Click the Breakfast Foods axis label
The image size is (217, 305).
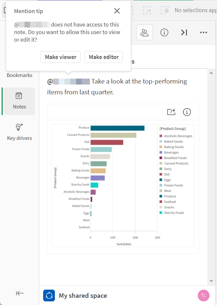click(79, 199)
